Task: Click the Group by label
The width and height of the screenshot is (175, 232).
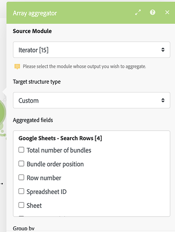Action: (x=24, y=228)
